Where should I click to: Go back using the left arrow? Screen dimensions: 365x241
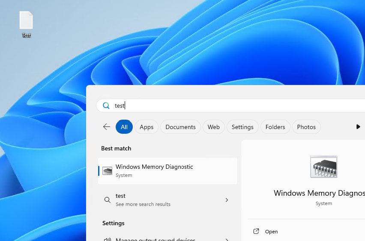pyautogui.click(x=107, y=127)
